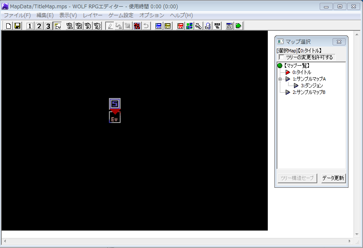The height and width of the screenshot is (248, 363).
Task: Click the vertical scrollbar up arrow
Action: 357,35
